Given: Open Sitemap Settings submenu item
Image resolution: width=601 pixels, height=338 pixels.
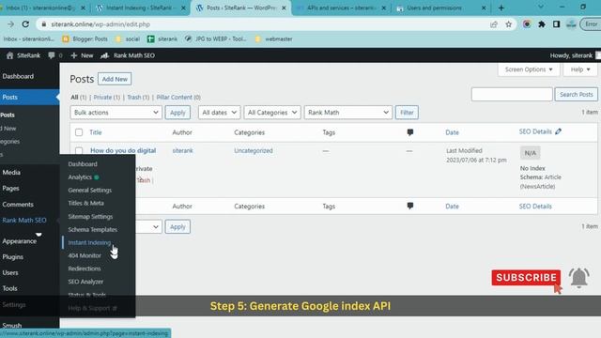Looking at the screenshot, I should coord(90,217).
